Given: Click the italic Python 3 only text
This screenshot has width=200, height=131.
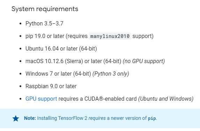Looking at the screenshot, I should pos(111,74).
